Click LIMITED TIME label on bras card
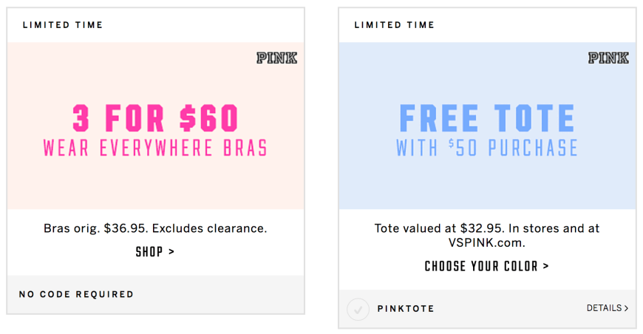643x334 pixels. tap(62, 25)
